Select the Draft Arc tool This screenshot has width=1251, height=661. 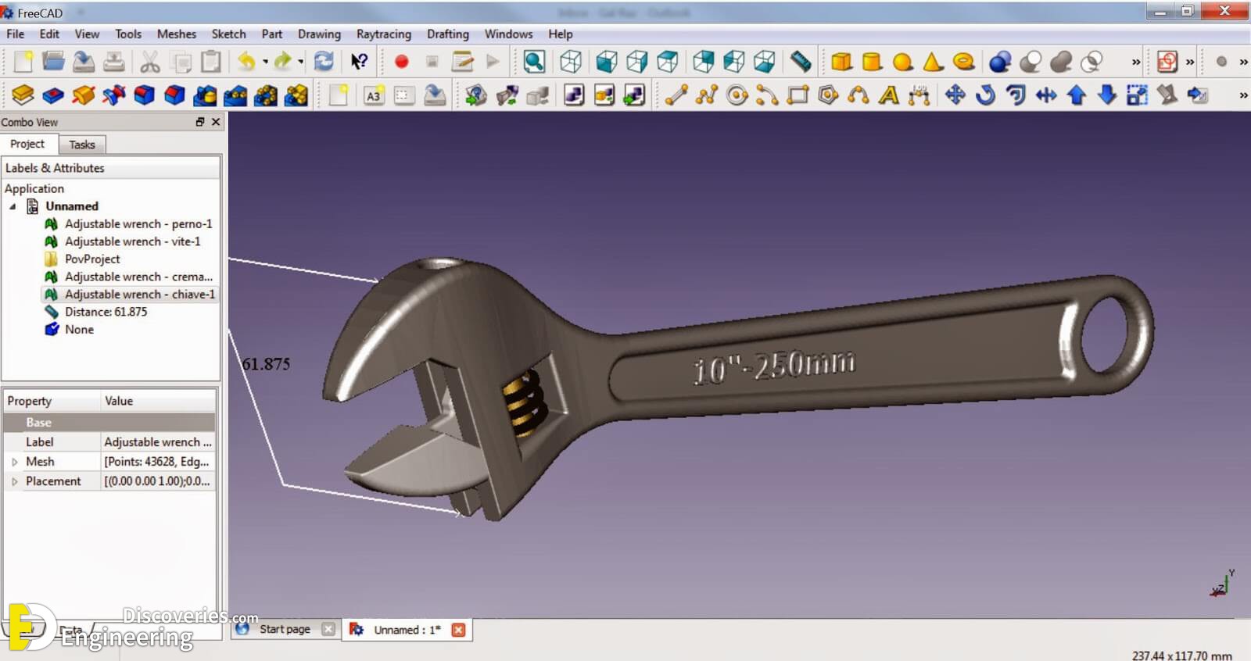767,95
